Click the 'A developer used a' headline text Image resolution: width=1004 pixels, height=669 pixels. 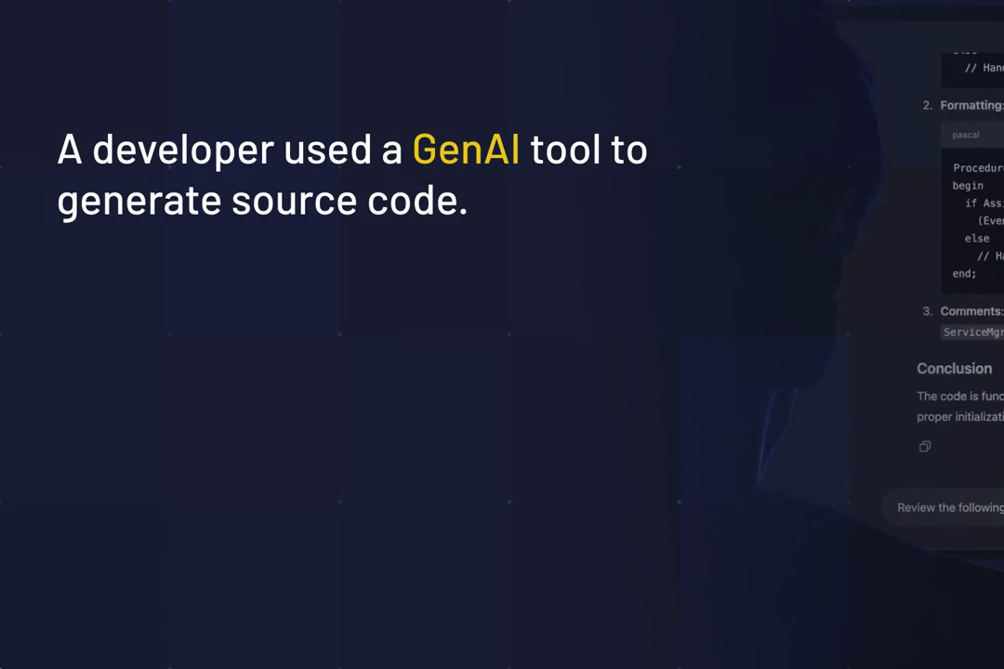point(230,150)
